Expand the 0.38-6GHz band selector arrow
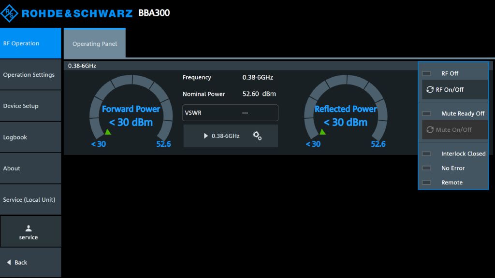Screen dimensions: 495x278 pos(206,136)
